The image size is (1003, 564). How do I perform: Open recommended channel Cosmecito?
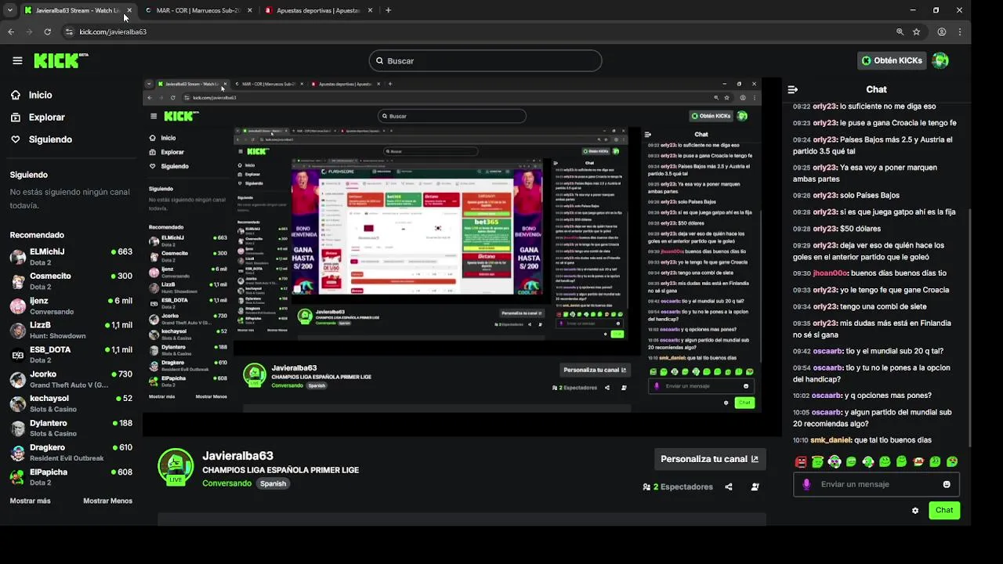tap(71, 280)
